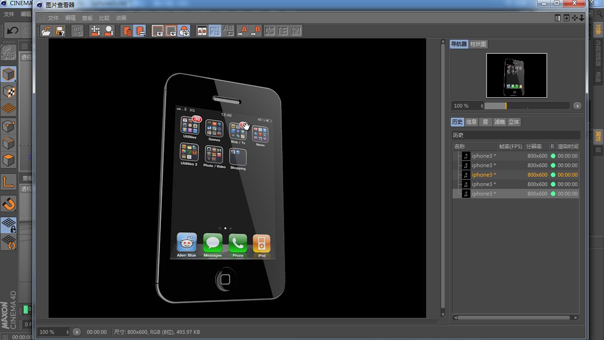Viewport: 604px width, 340px height.
Task: Select the Model cube mode icon
Action: point(8,74)
